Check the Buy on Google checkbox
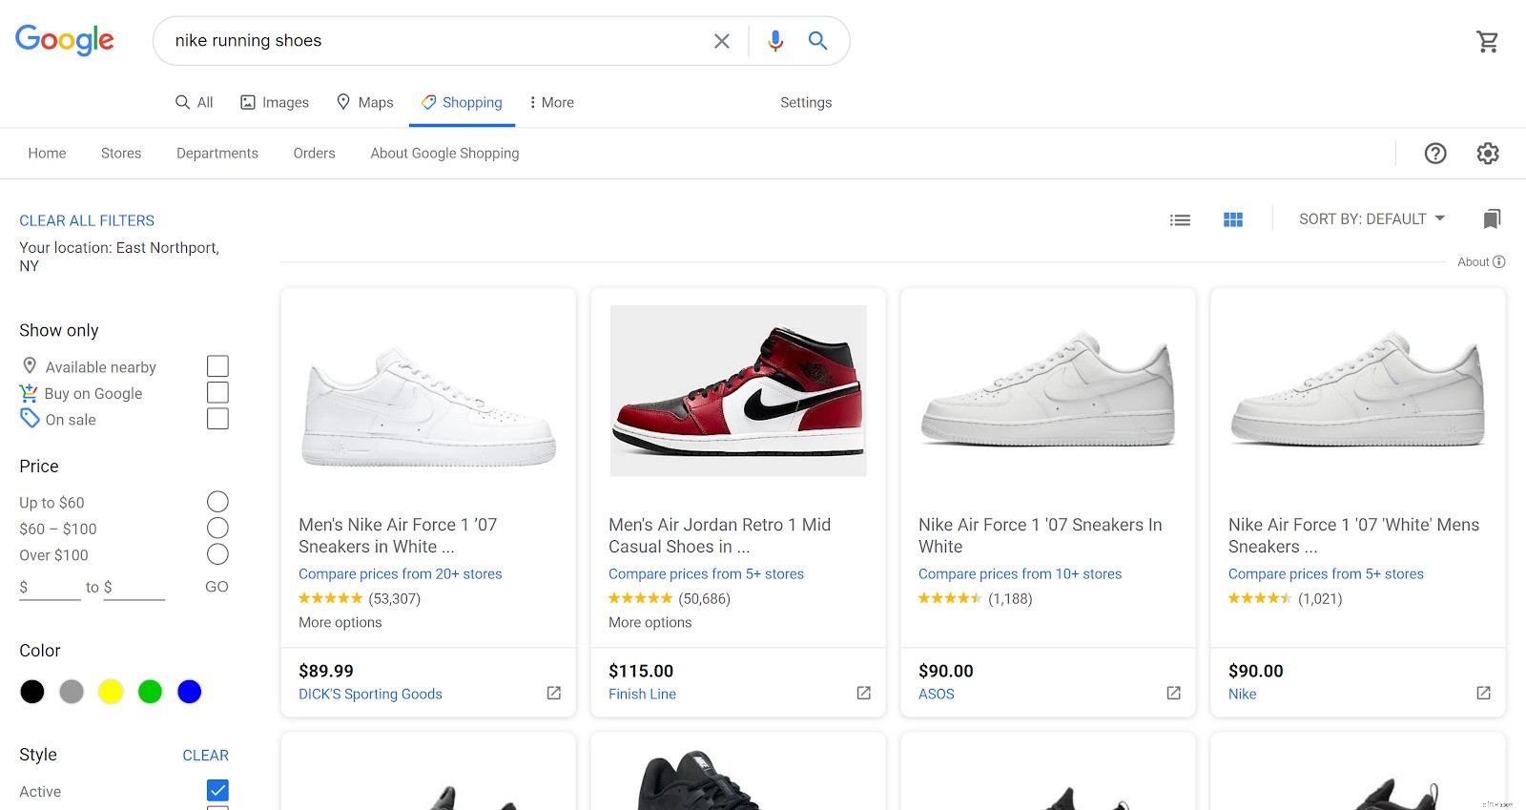 coord(217,392)
